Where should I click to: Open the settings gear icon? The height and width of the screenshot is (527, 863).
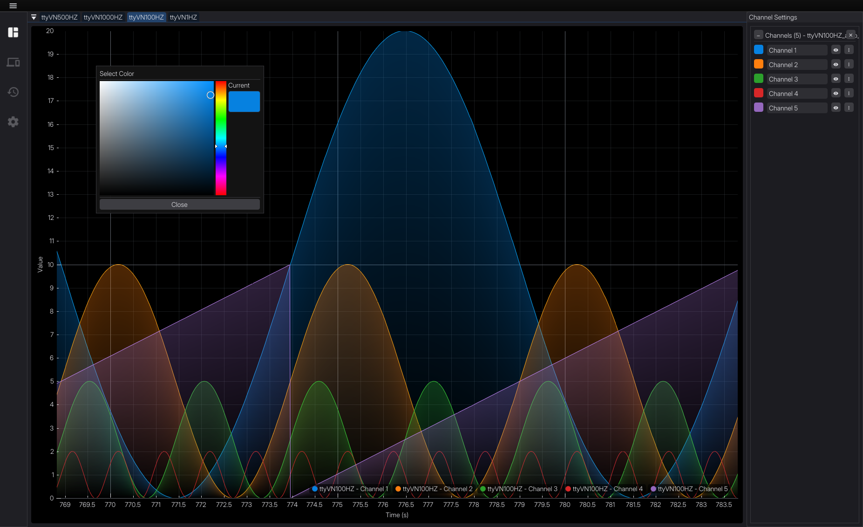(14, 122)
